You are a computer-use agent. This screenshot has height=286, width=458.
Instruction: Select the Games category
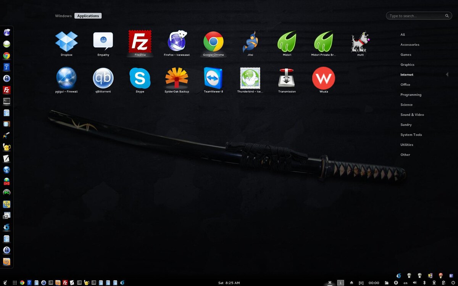pos(406,55)
